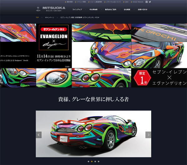Click the セブン-イレブンでお申込受付開始 text

click(x=54, y=60)
